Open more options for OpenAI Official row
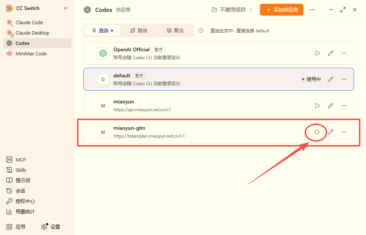 tap(344, 53)
